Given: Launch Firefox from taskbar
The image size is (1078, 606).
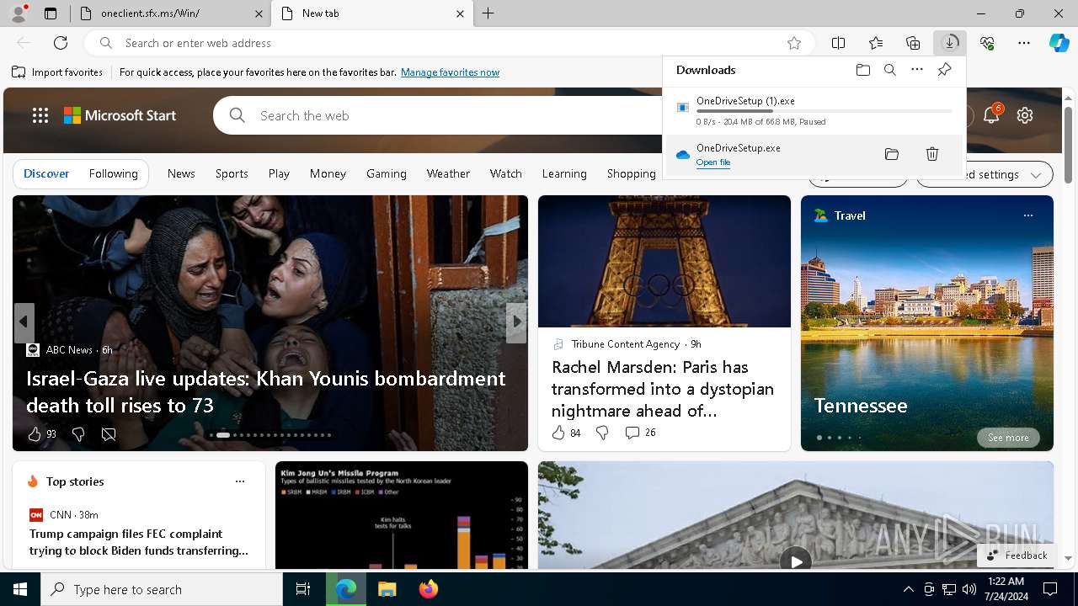Looking at the screenshot, I should [428, 589].
